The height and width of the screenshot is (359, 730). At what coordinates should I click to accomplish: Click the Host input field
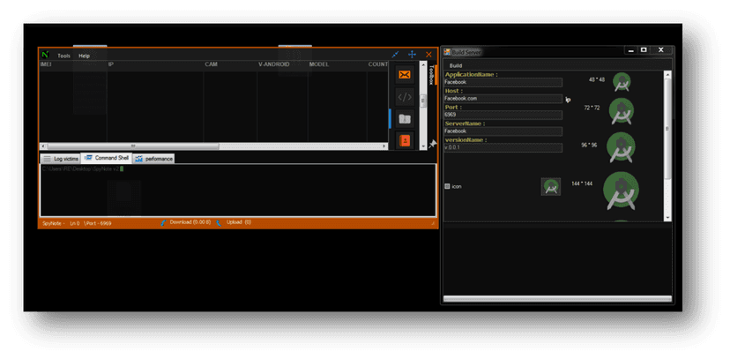pos(503,99)
